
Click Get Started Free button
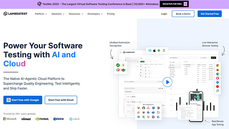click(x=210, y=14)
